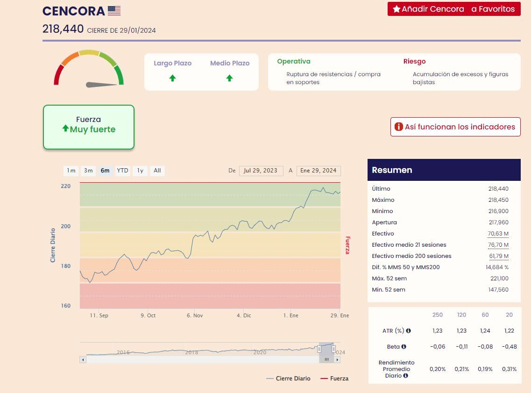Click the Fuerza Muy fuerte box
531x393 pixels.
[x=89, y=127]
